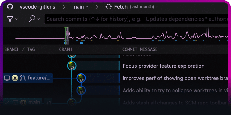Click the magnifier search icon
Screen dimensions: 231x115
coord(32,19)
